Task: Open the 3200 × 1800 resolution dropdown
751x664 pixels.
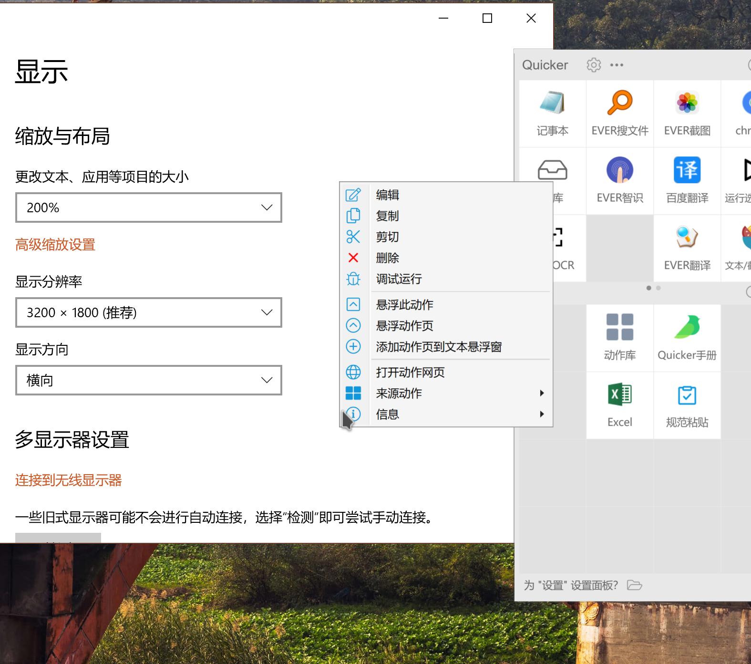Action: [x=149, y=312]
